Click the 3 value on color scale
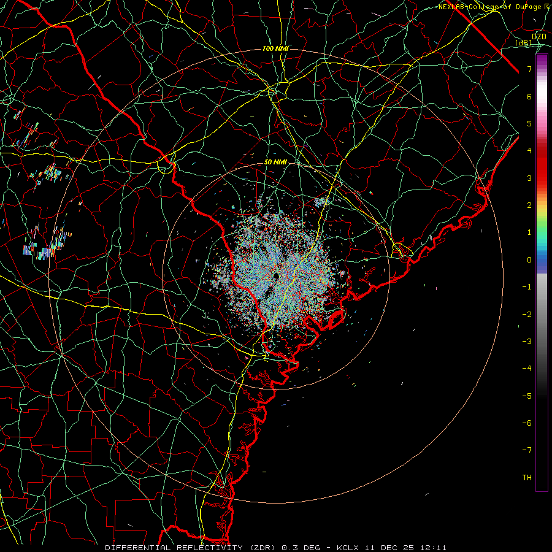This screenshot has width=552, height=552. (x=529, y=178)
